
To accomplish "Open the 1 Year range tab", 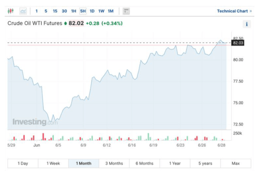I will point(175,163).
